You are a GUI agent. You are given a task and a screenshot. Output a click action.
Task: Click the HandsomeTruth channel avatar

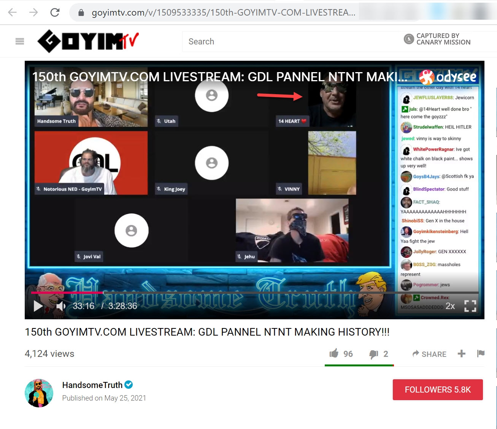(x=39, y=393)
